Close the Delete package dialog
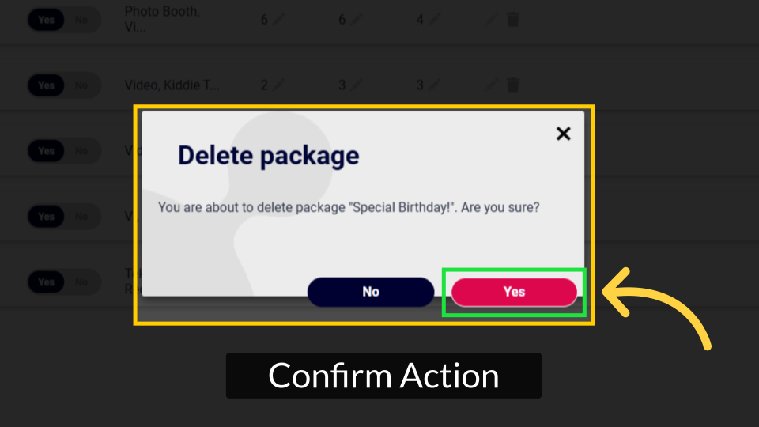Viewport: 759px width, 427px height. pos(564,134)
